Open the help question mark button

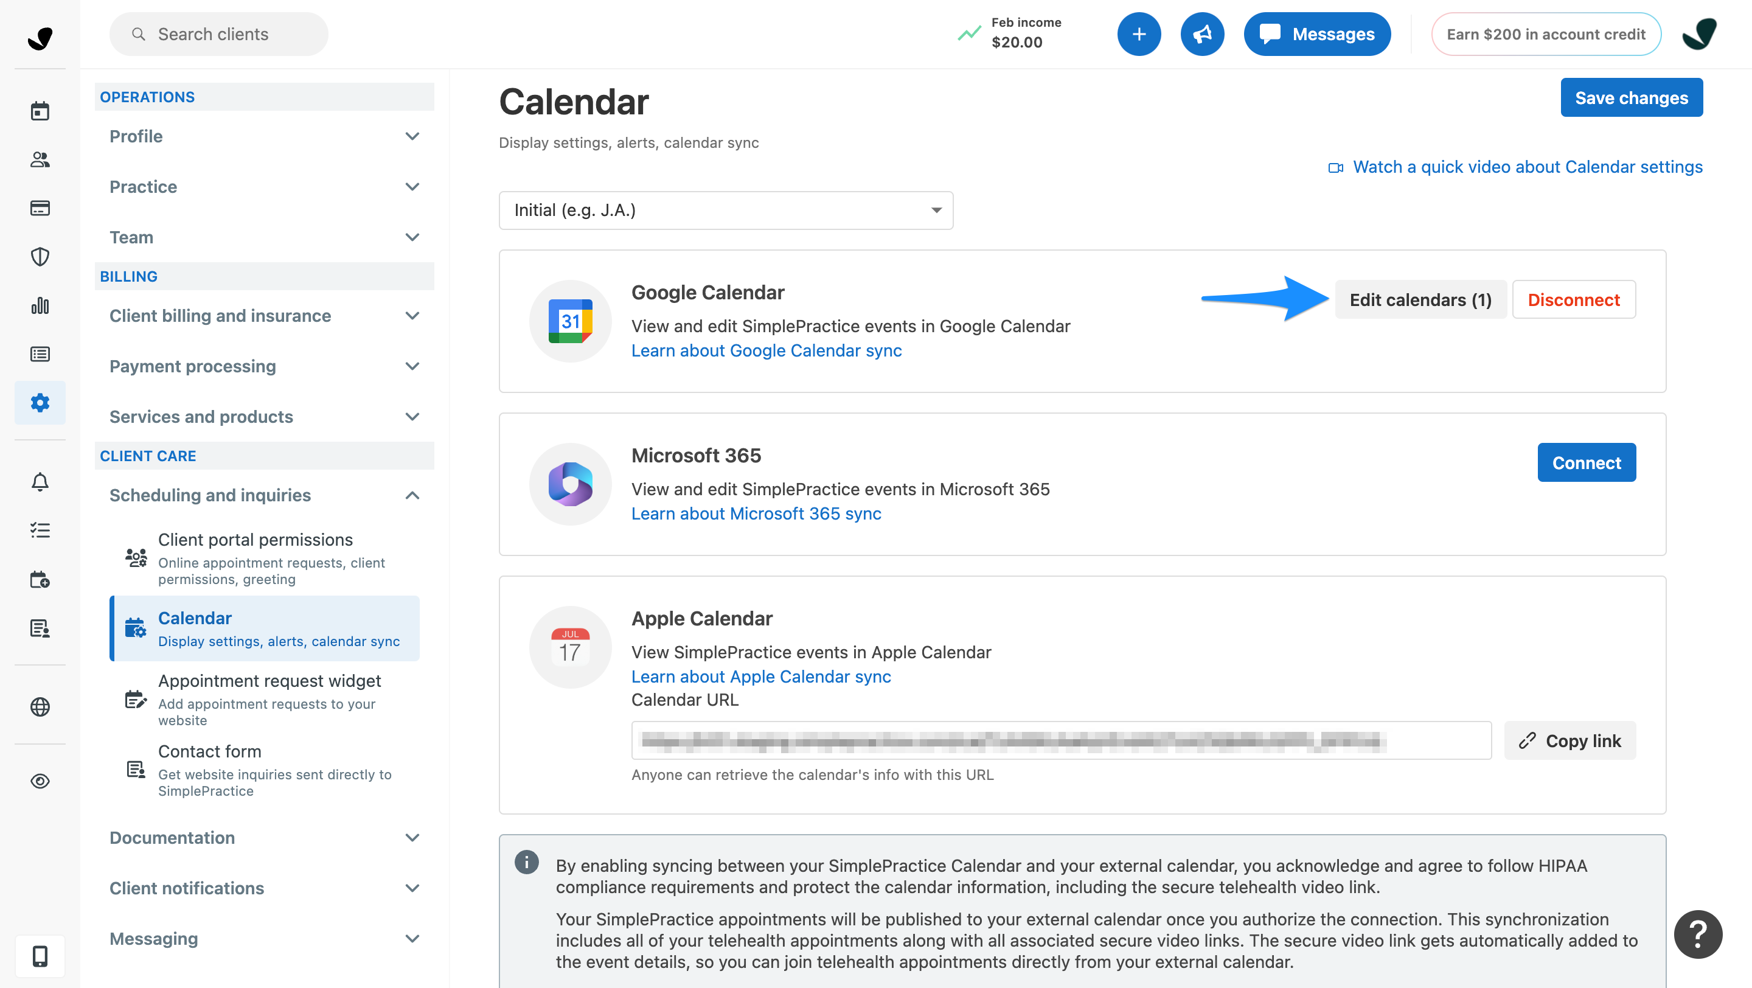[x=1698, y=934]
